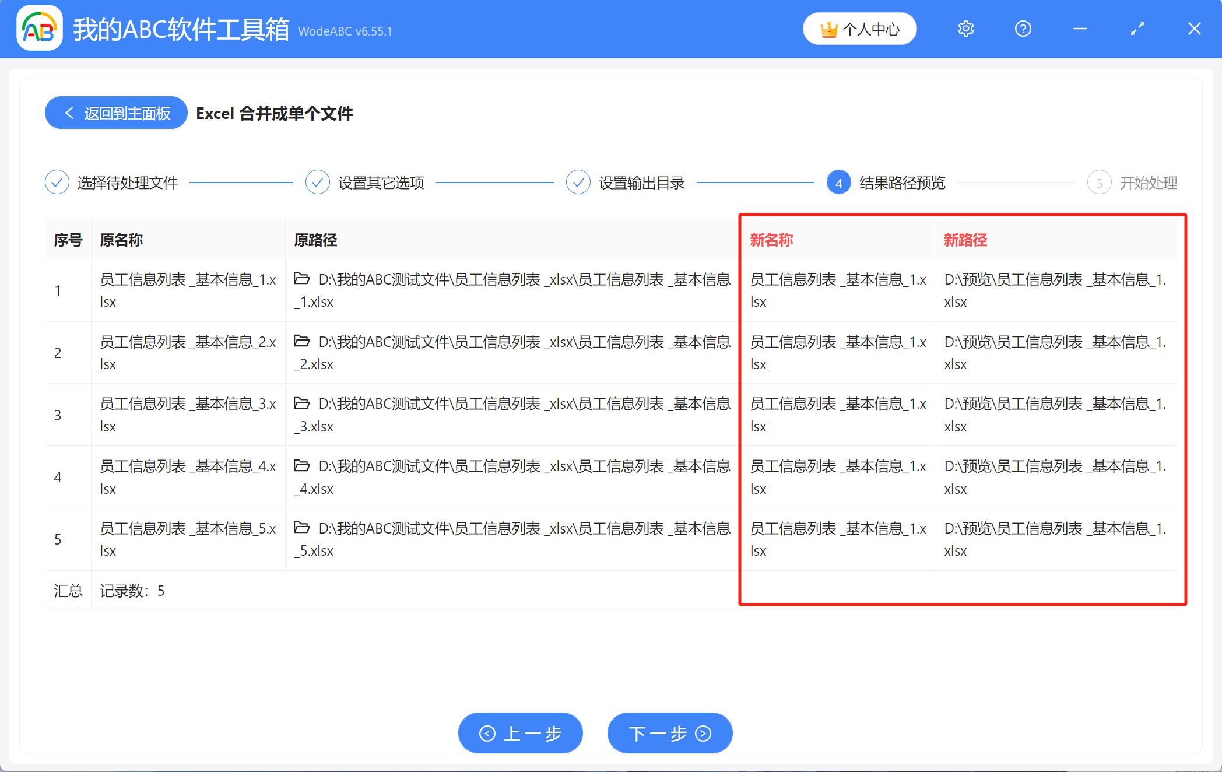Click the AB app logo
This screenshot has height=772, width=1222.
coord(38,29)
